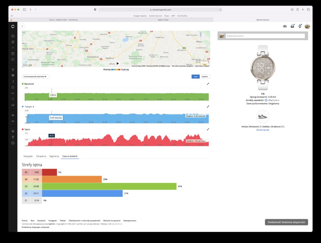Open Dostosowywanie wykresów dropdown

click(x=35, y=77)
